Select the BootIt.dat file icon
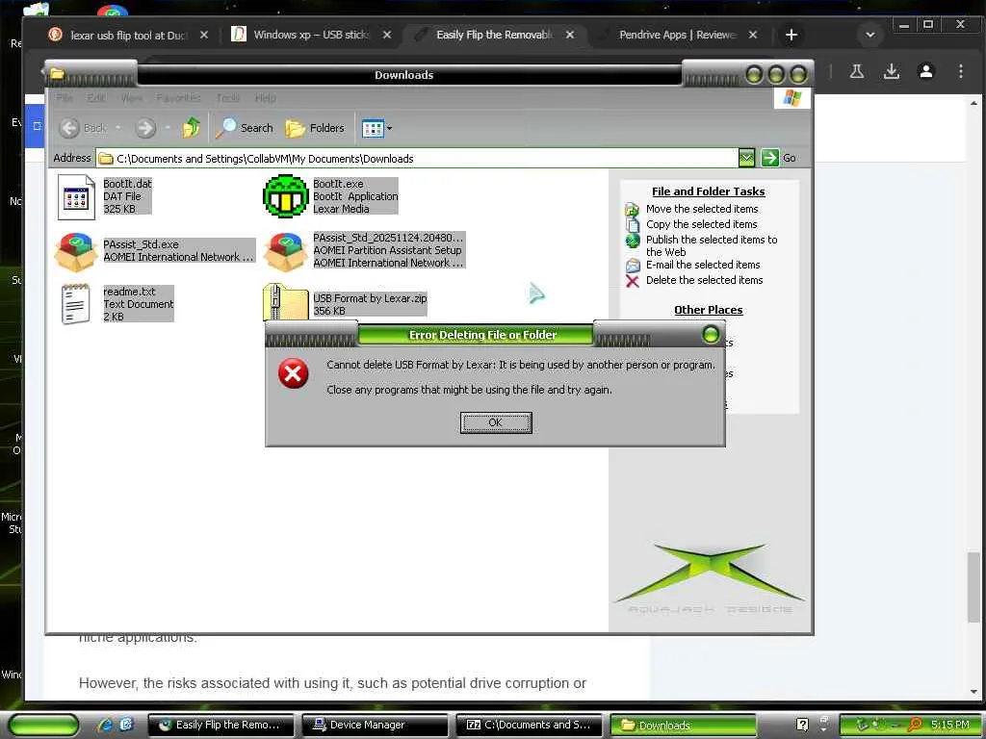The height and width of the screenshot is (739, 986). (x=76, y=196)
